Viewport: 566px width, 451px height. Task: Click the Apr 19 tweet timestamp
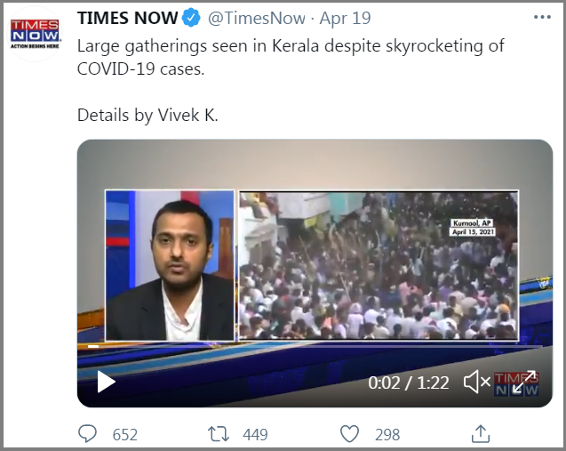click(345, 18)
